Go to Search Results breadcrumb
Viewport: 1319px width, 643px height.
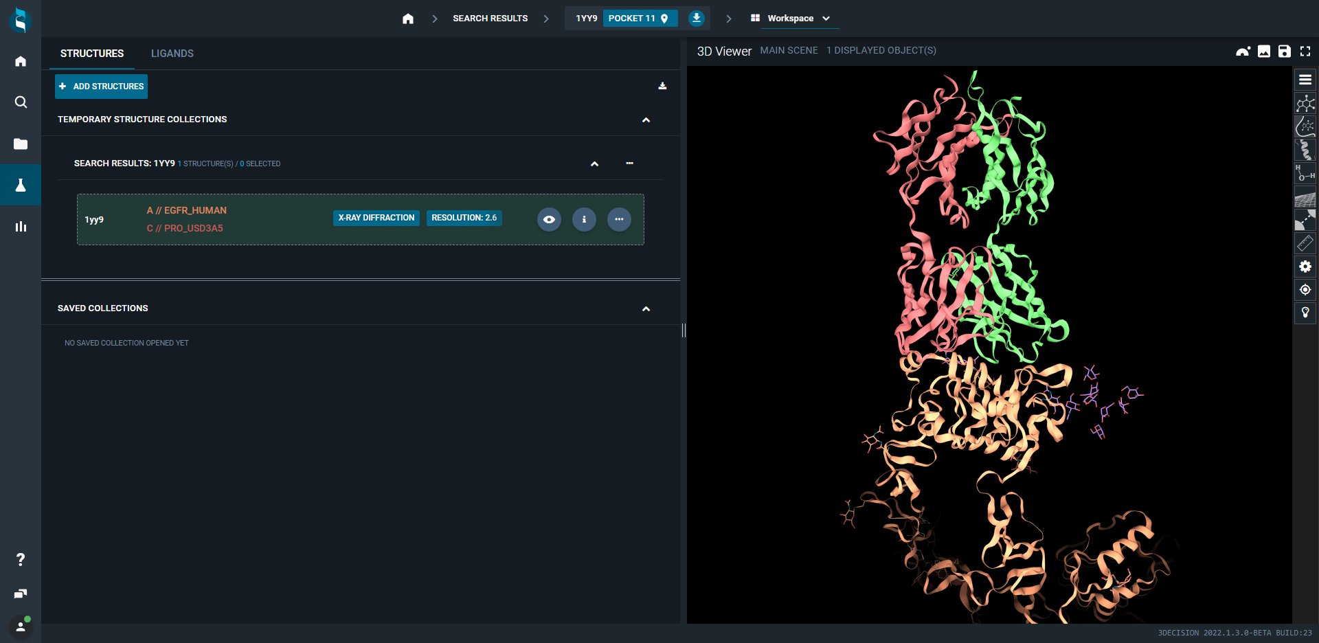click(x=490, y=19)
